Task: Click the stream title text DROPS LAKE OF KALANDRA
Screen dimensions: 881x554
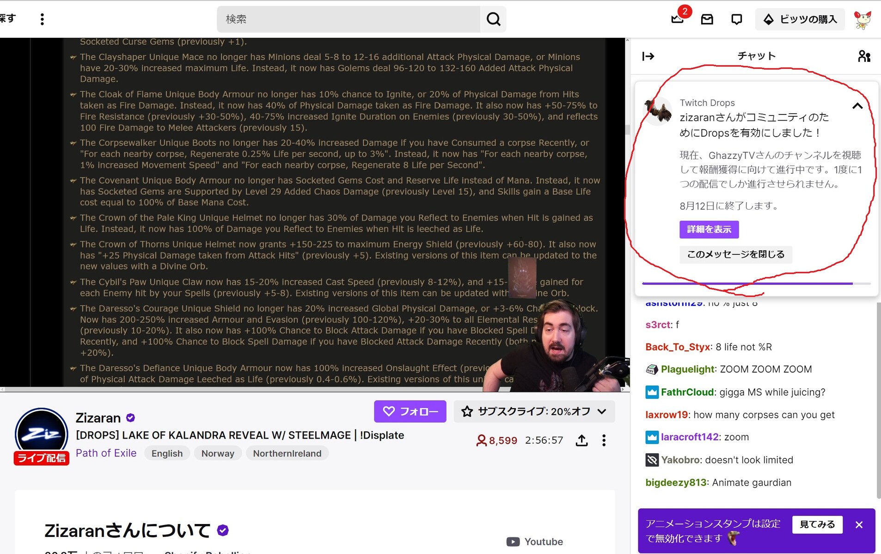Action: pos(240,435)
